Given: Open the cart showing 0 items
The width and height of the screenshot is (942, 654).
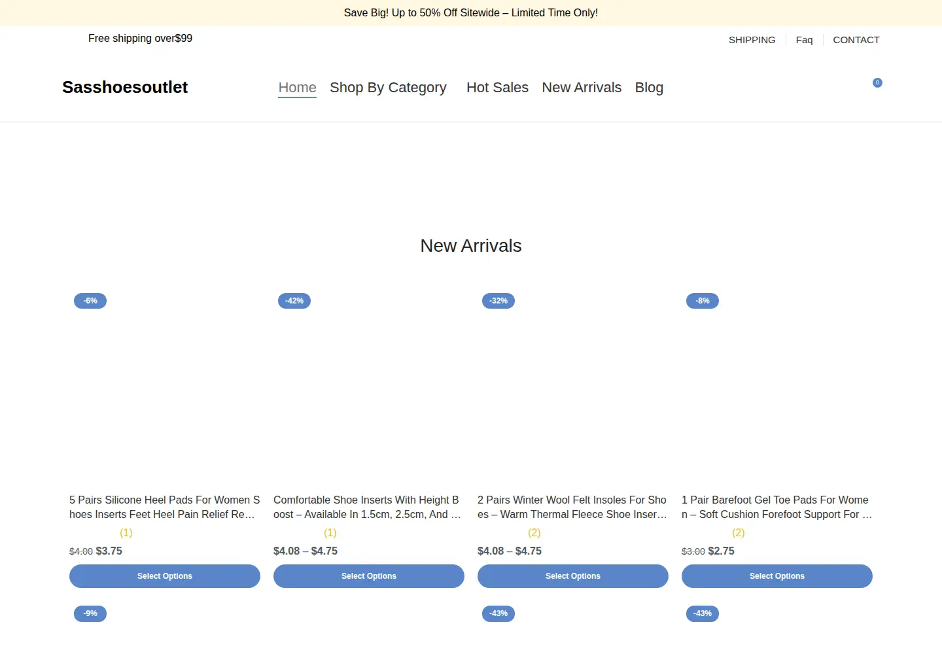Looking at the screenshot, I should pyautogui.click(x=877, y=82).
